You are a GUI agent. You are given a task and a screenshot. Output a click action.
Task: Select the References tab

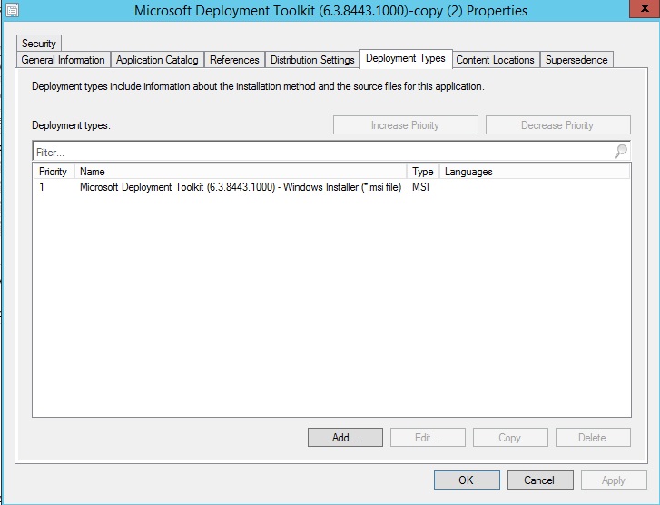234,60
